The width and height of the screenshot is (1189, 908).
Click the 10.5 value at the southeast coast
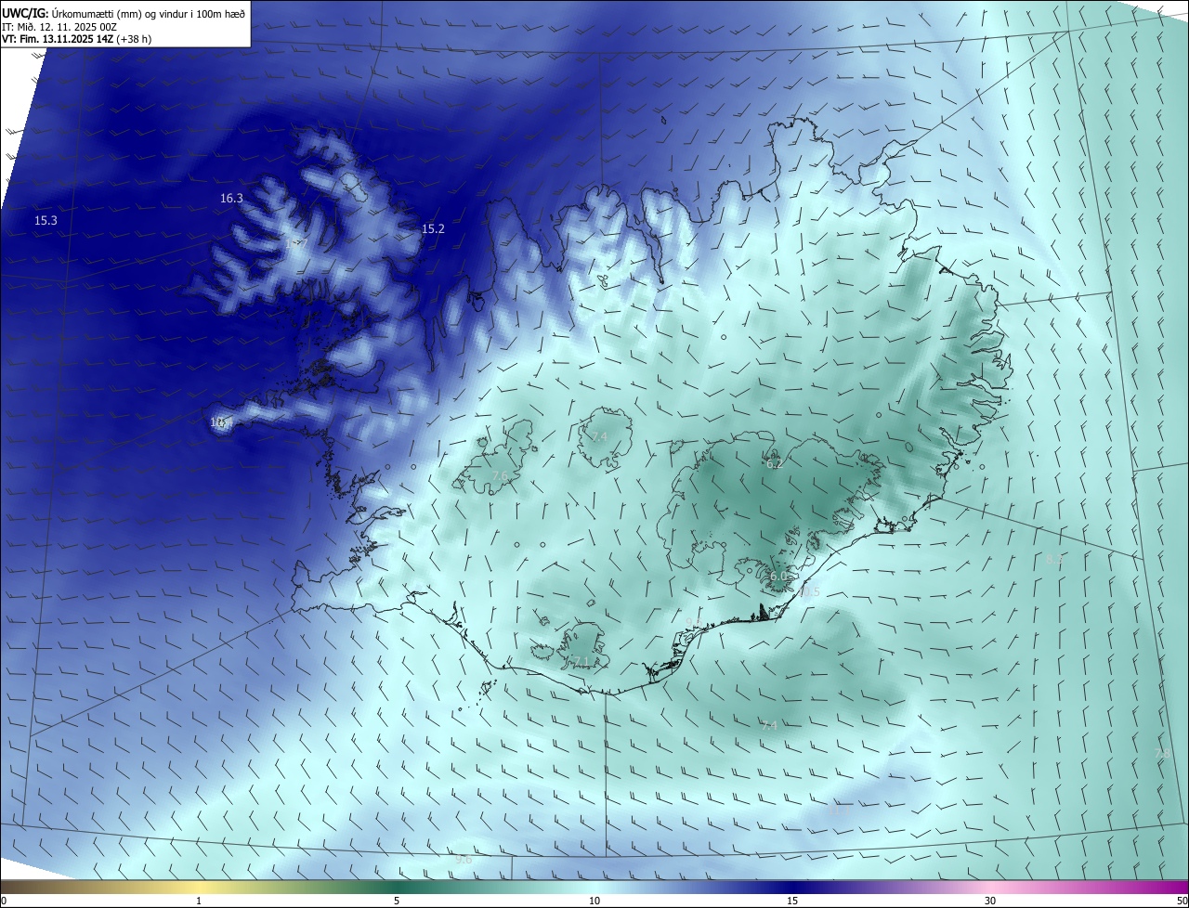809,592
